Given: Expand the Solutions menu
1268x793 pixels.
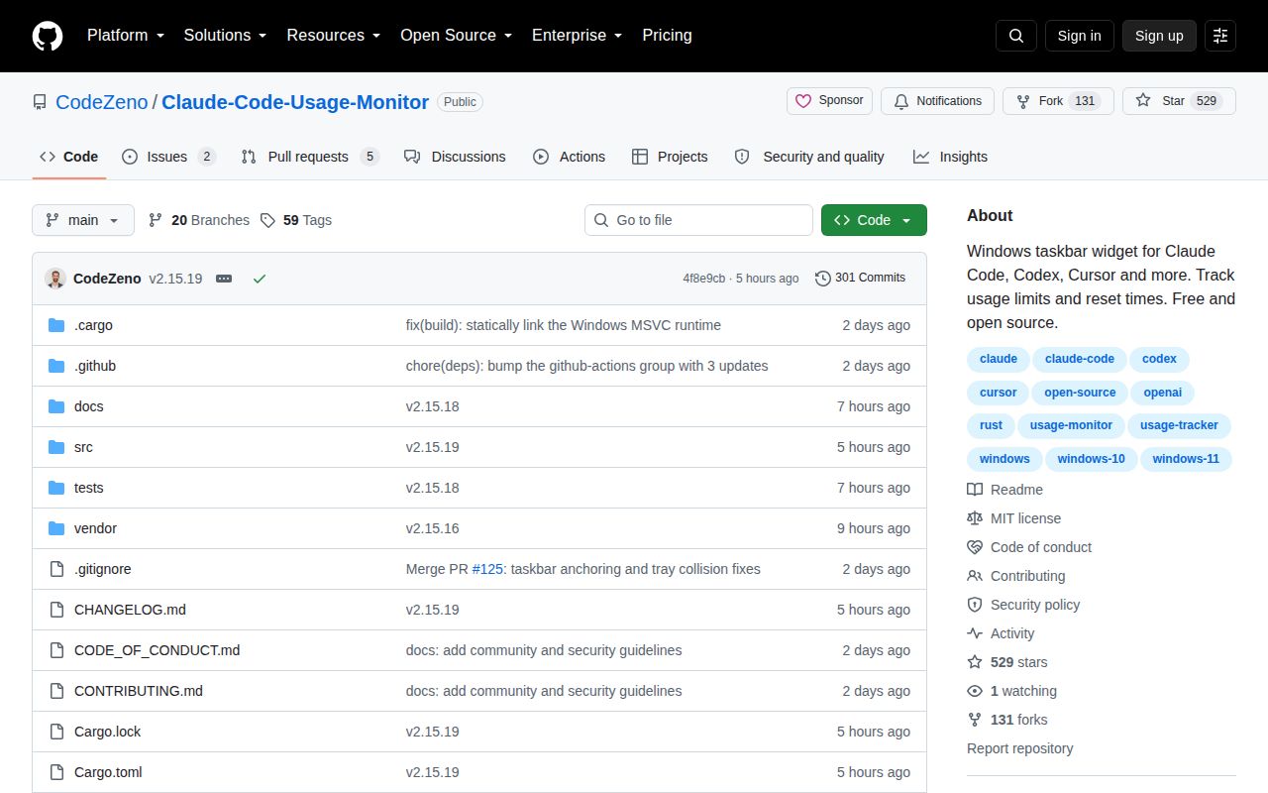Looking at the screenshot, I should tap(225, 36).
